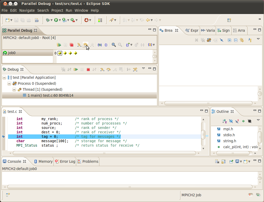Open dropdown next to New wizard icon
This screenshot has height=202, width=264.
[x=11, y=20]
